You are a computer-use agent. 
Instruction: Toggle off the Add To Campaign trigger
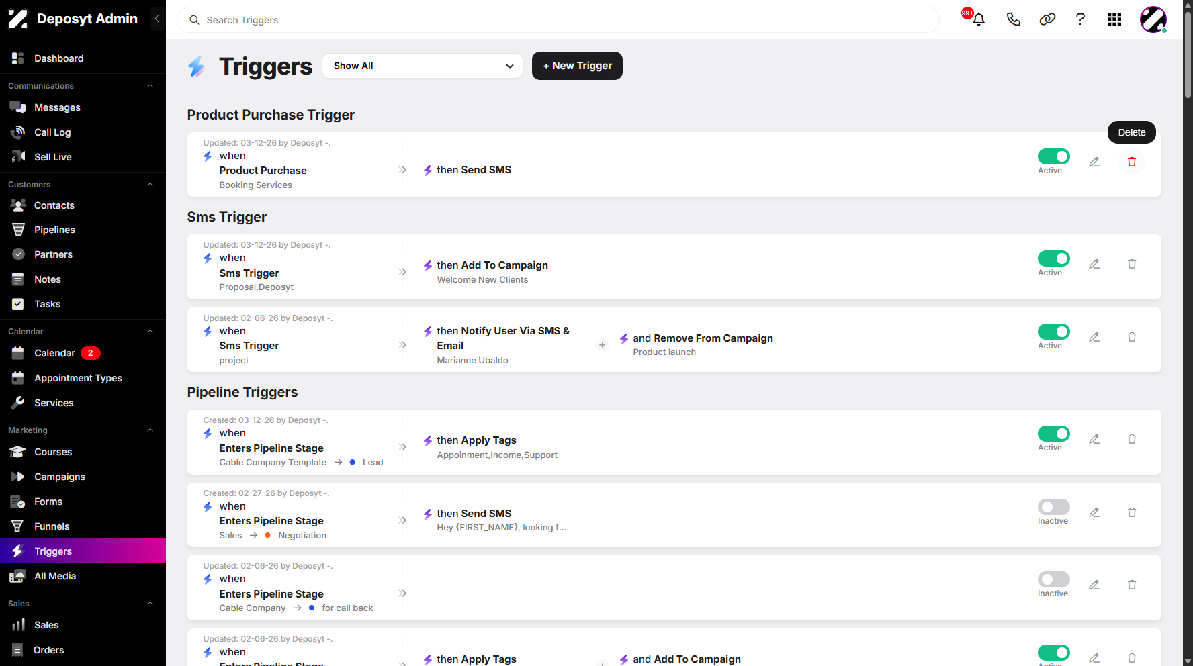(x=1054, y=258)
